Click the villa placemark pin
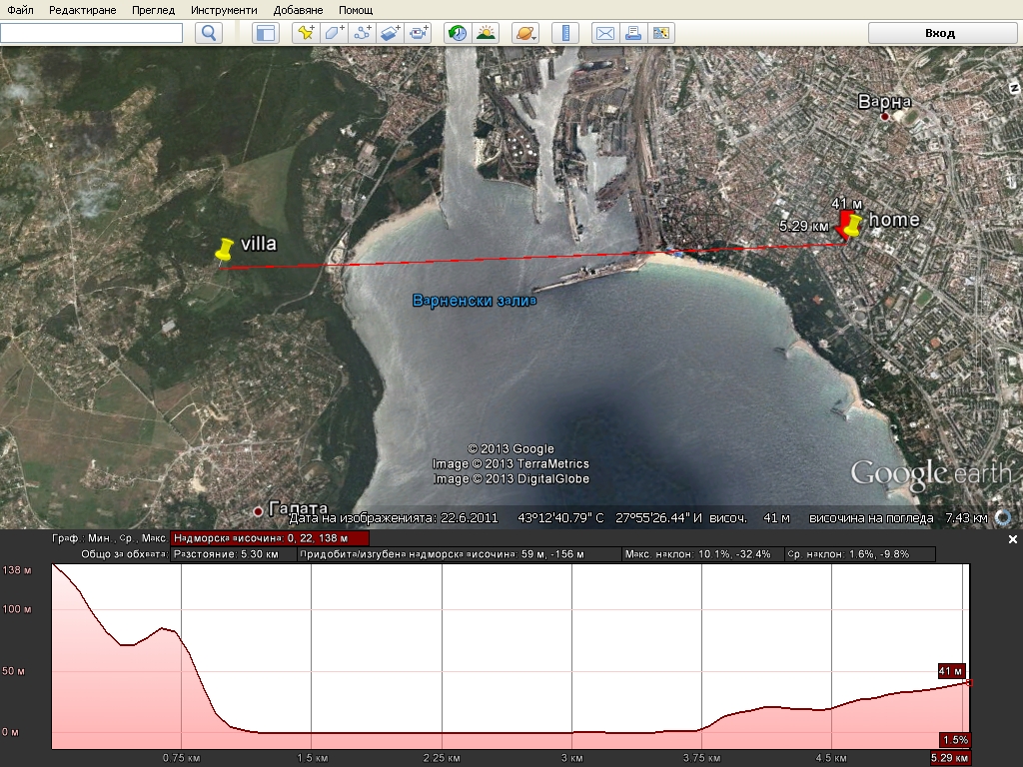 [224, 250]
